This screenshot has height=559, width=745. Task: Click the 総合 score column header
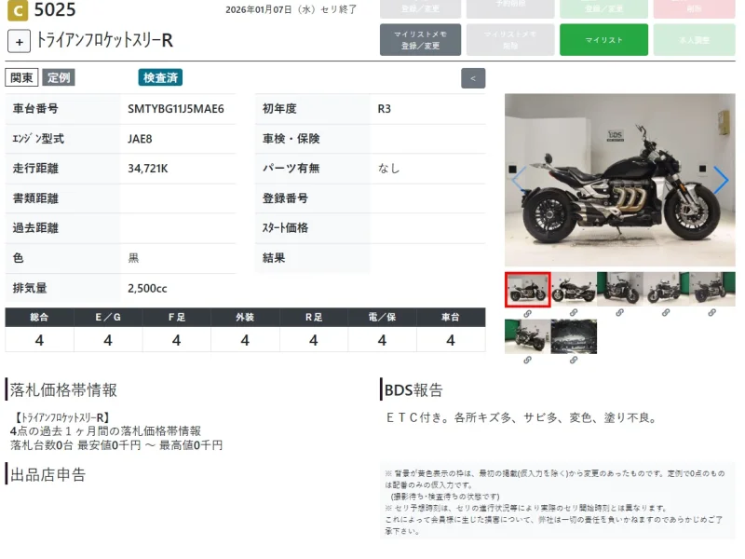click(x=39, y=317)
